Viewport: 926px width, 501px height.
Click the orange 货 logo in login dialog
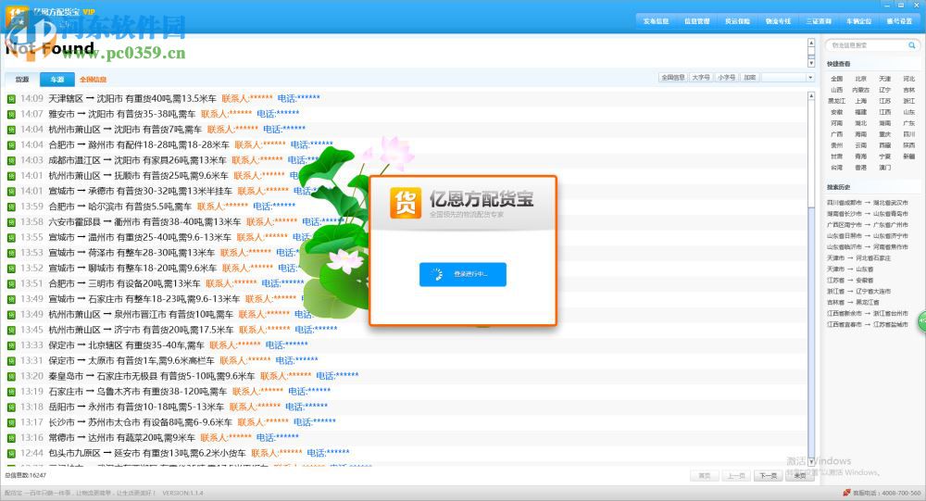pos(406,203)
